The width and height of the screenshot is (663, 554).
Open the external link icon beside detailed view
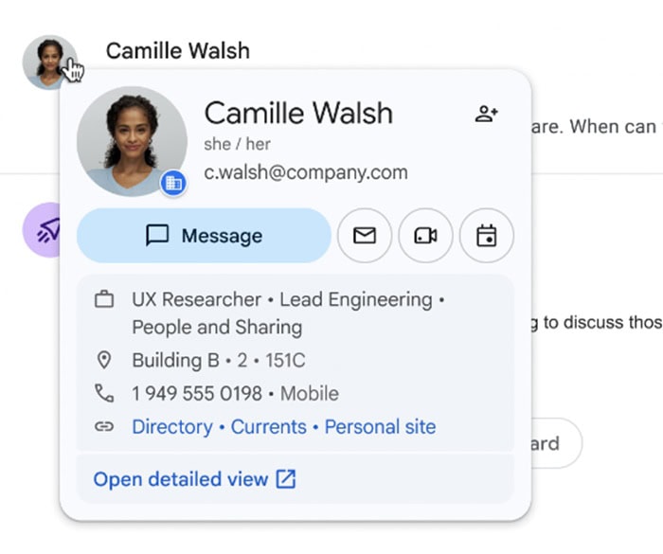(286, 479)
